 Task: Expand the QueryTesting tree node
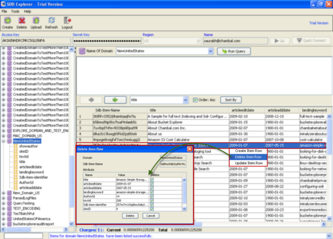(4, 203)
